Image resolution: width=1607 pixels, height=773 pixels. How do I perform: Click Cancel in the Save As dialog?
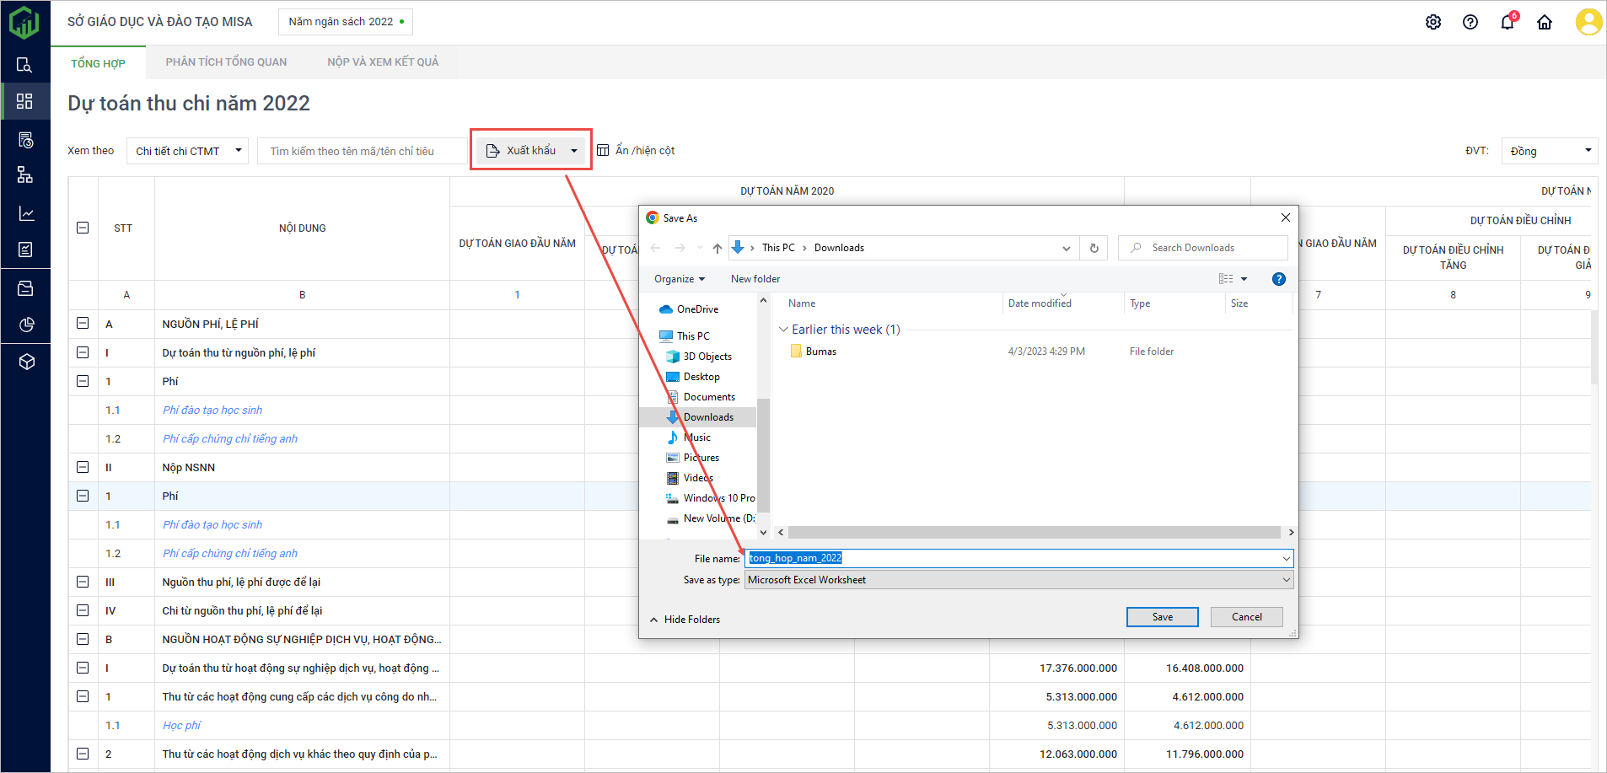point(1246,617)
